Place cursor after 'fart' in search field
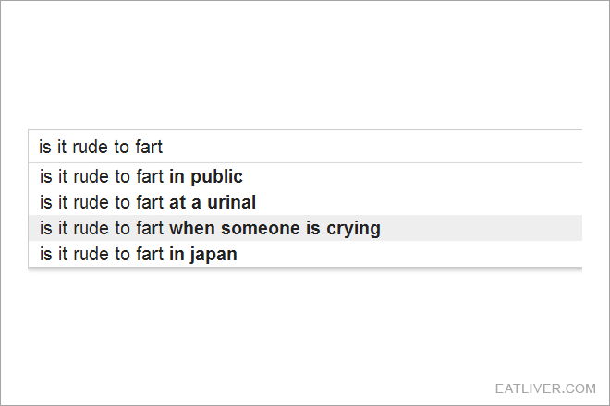Image resolution: width=610 pixels, height=406 pixels. pos(164,147)
